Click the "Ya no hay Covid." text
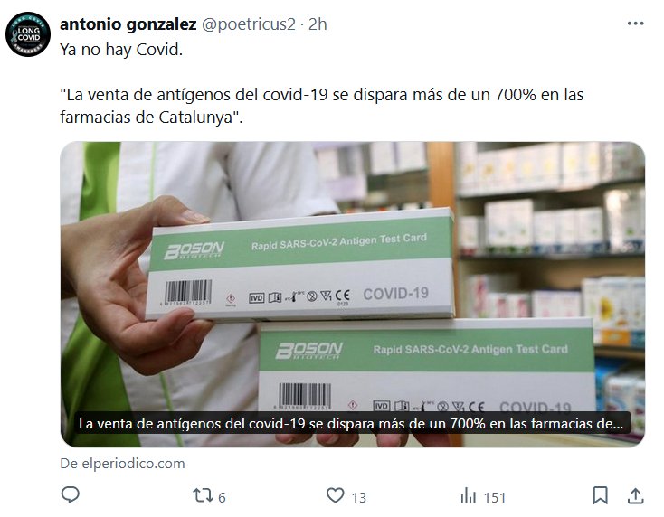Screen dimensions: 664x517 pyautogui.click(x=121, y=50)
